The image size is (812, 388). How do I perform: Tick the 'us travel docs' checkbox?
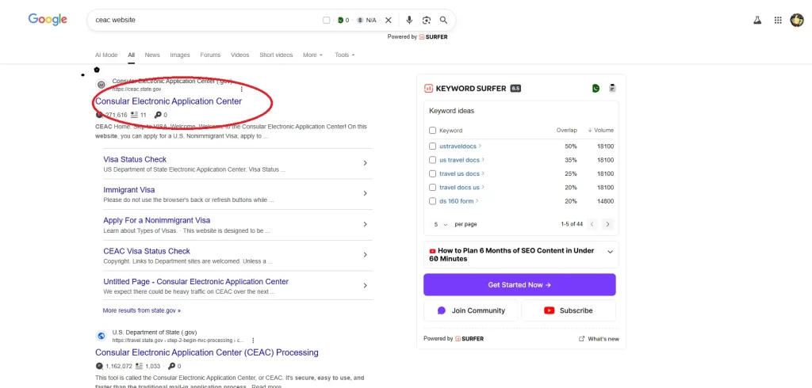coord(432,160)
